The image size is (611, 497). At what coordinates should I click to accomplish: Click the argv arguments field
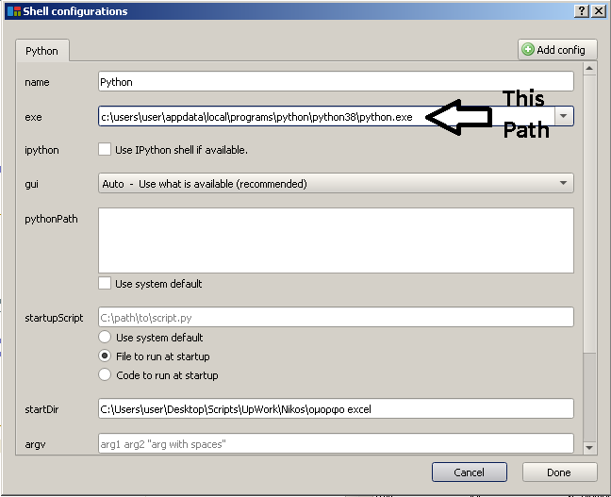click(x=336, y=443)
